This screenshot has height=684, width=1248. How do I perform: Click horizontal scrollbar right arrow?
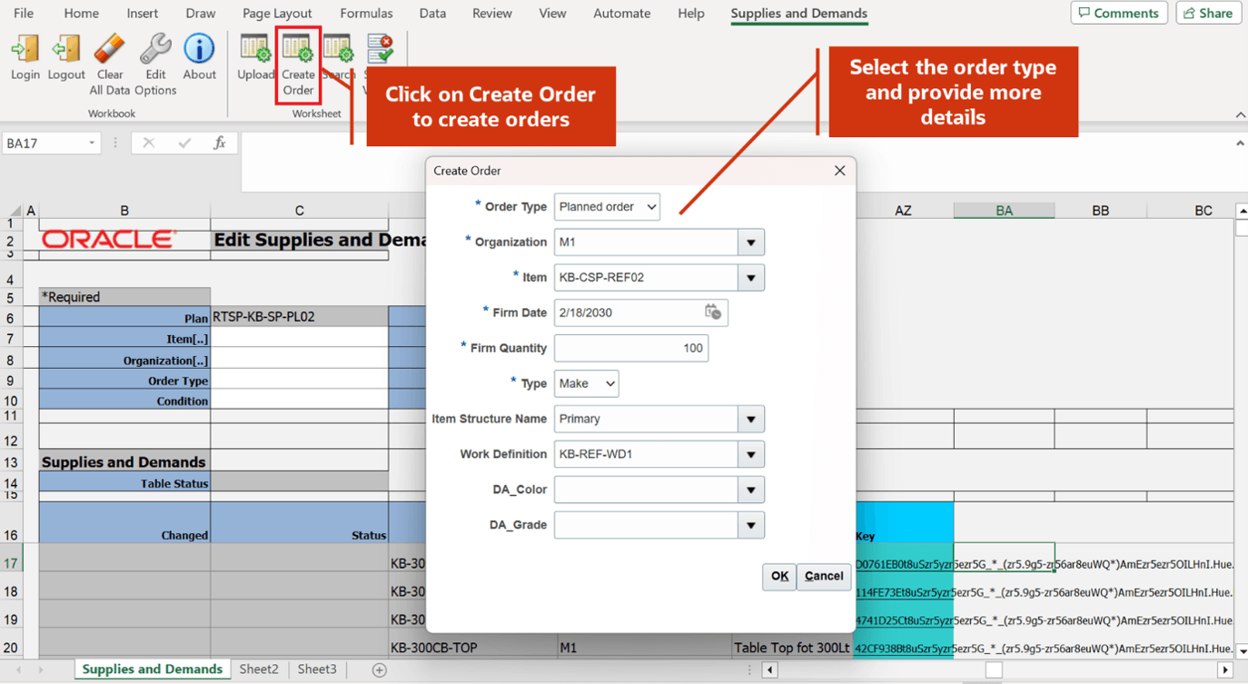pyautogui.click(x=1225, y=670)
